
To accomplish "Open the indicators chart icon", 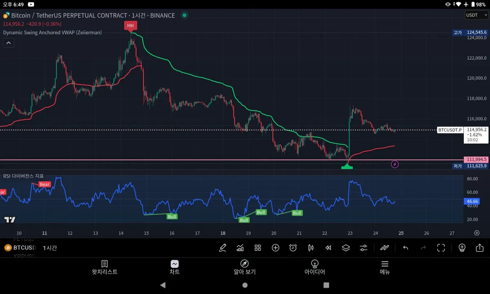I will 240,247.
